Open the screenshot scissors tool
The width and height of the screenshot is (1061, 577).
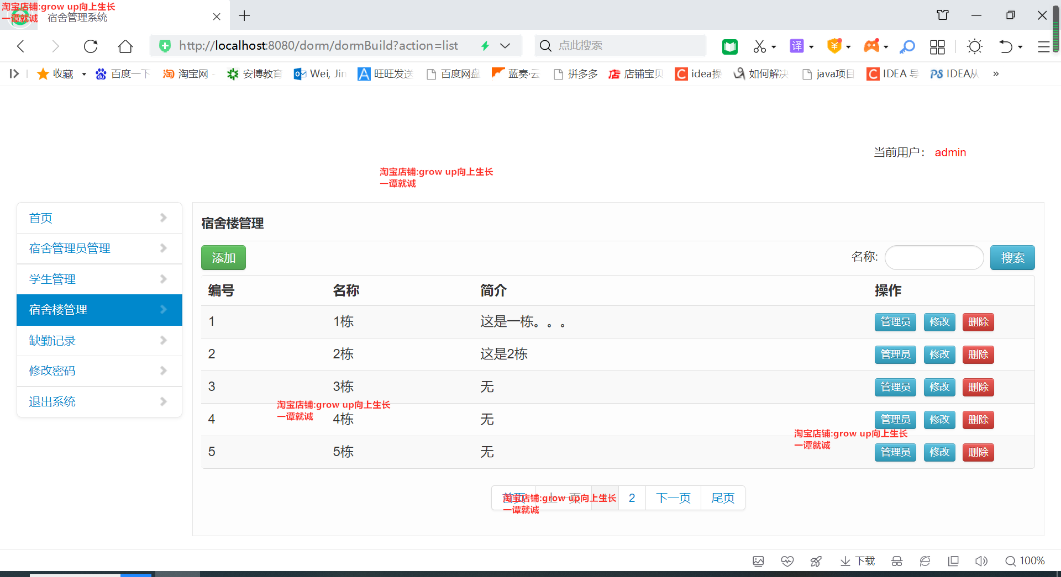(760, 46)
